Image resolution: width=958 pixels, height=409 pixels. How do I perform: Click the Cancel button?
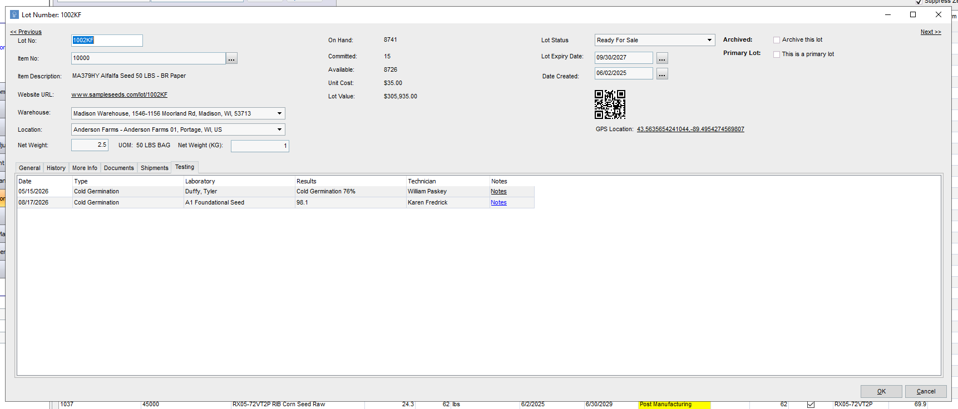coord(926,391)
